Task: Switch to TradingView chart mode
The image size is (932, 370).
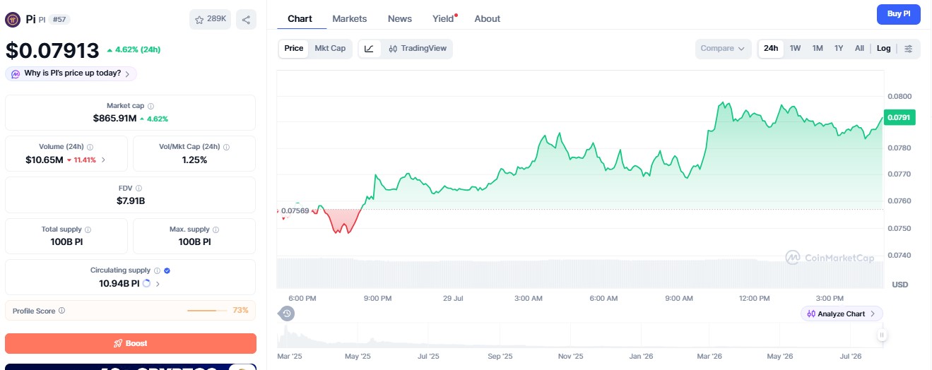Action: tap(417, 49)
